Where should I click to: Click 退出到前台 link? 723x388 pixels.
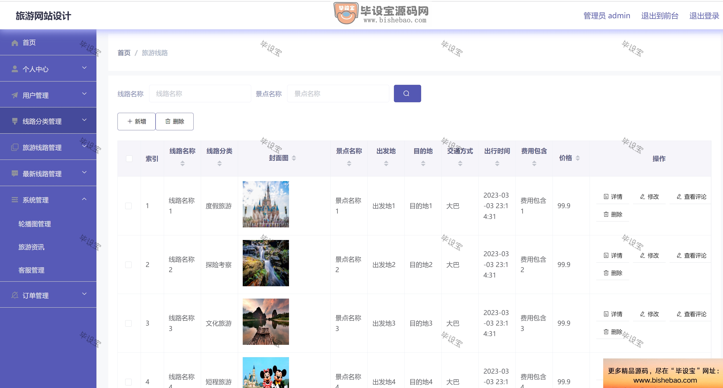point(660,16)
